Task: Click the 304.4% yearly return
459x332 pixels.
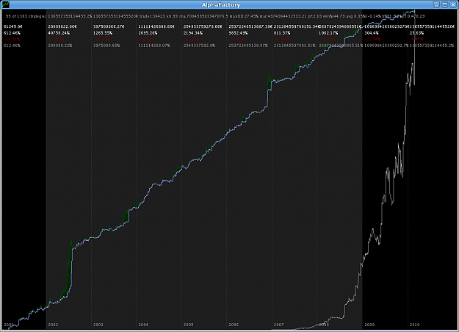Action: click(x=372, y=33)
